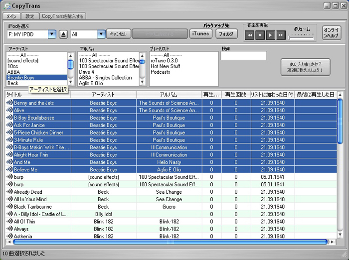The height and width of the screenshot is (260, 349).
Task: Select Beck in the artist list
Action: (x=37, y=83)
